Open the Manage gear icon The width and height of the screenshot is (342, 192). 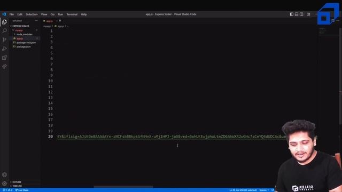(x=4, y=183)
